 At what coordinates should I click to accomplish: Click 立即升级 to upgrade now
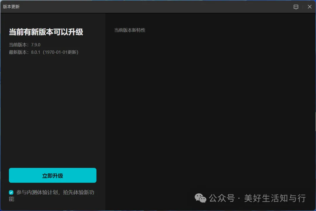[x=52, y=175]
